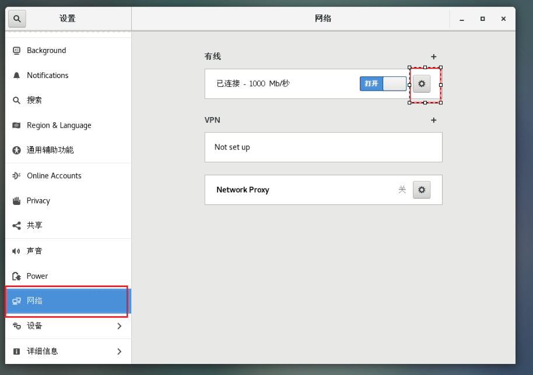Add a wired connection with plus
The width and height of the screenshot is (533, 375).
(433, 56)
